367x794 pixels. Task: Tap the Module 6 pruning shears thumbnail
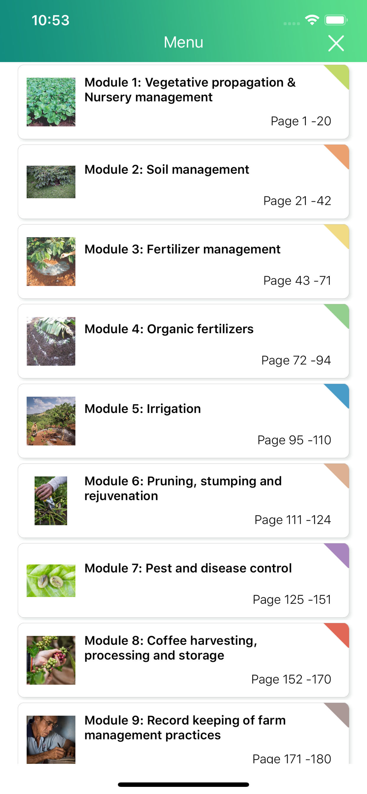pos(51,501)
